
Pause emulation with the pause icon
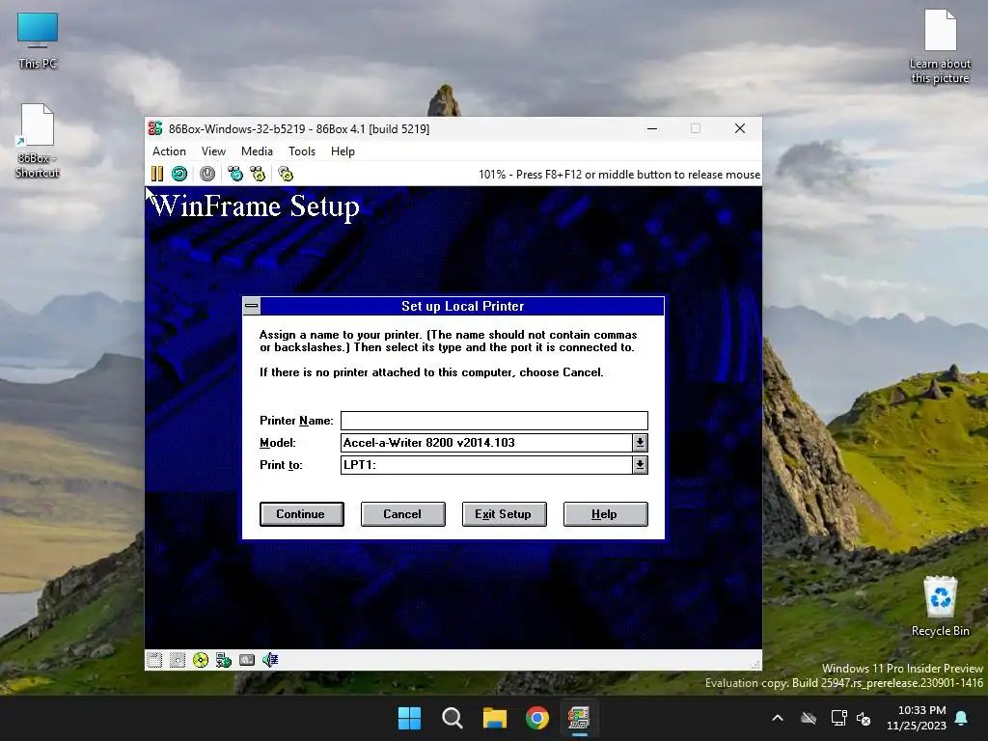157,174
